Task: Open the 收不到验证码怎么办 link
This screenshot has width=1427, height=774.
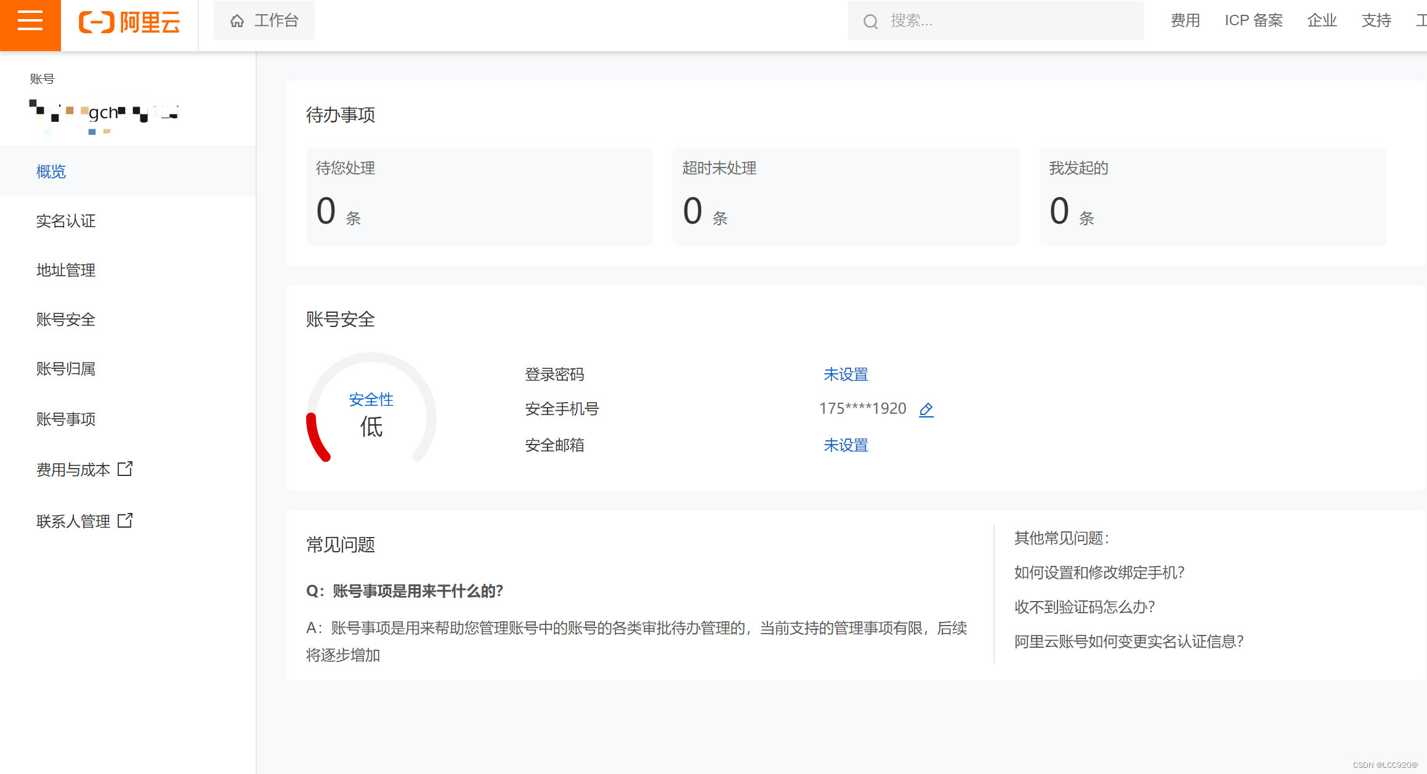Action: tap(1084, 607)
